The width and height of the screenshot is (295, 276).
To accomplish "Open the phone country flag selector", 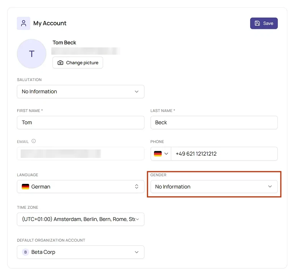I will pos(161,154).
